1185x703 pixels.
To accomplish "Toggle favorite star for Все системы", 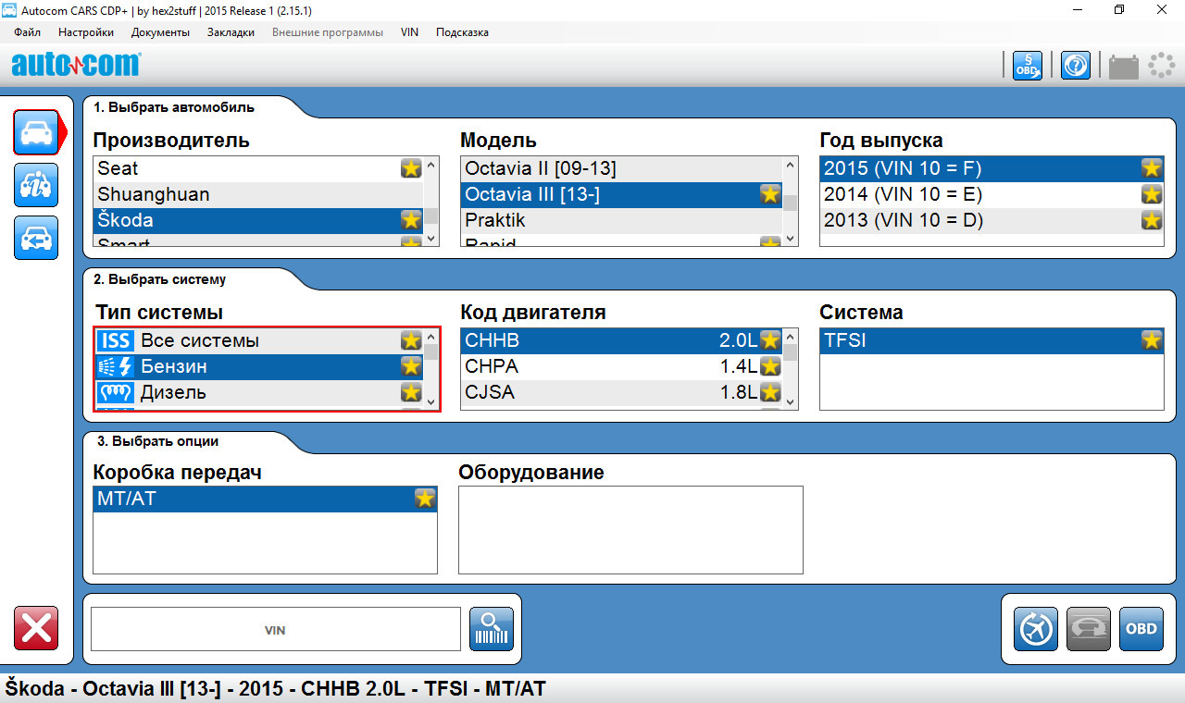I will coord(411,340).
